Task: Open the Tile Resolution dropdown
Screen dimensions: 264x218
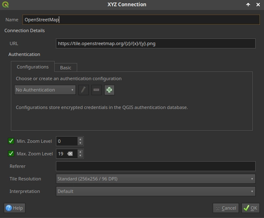Action: point(156,179)
